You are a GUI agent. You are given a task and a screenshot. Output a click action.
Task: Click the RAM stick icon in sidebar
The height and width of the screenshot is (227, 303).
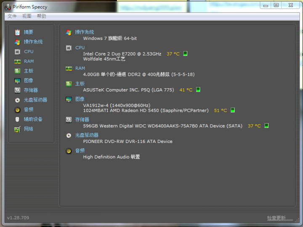(x=17, y=61)
